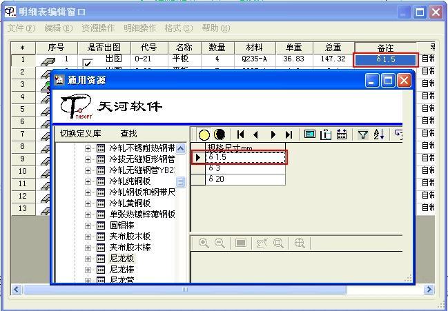This screenshot has height=311, width=448.
Task: Expand the 冷拔无缝矩形钢管 node
Action: tap(88, 159)
